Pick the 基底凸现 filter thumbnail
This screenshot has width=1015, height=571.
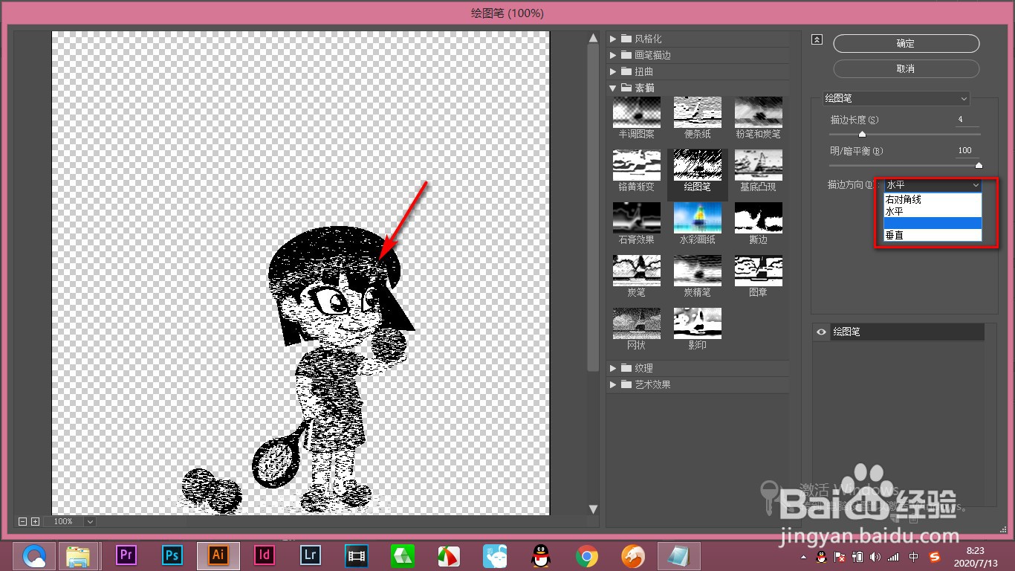click(x=758, y=165)
